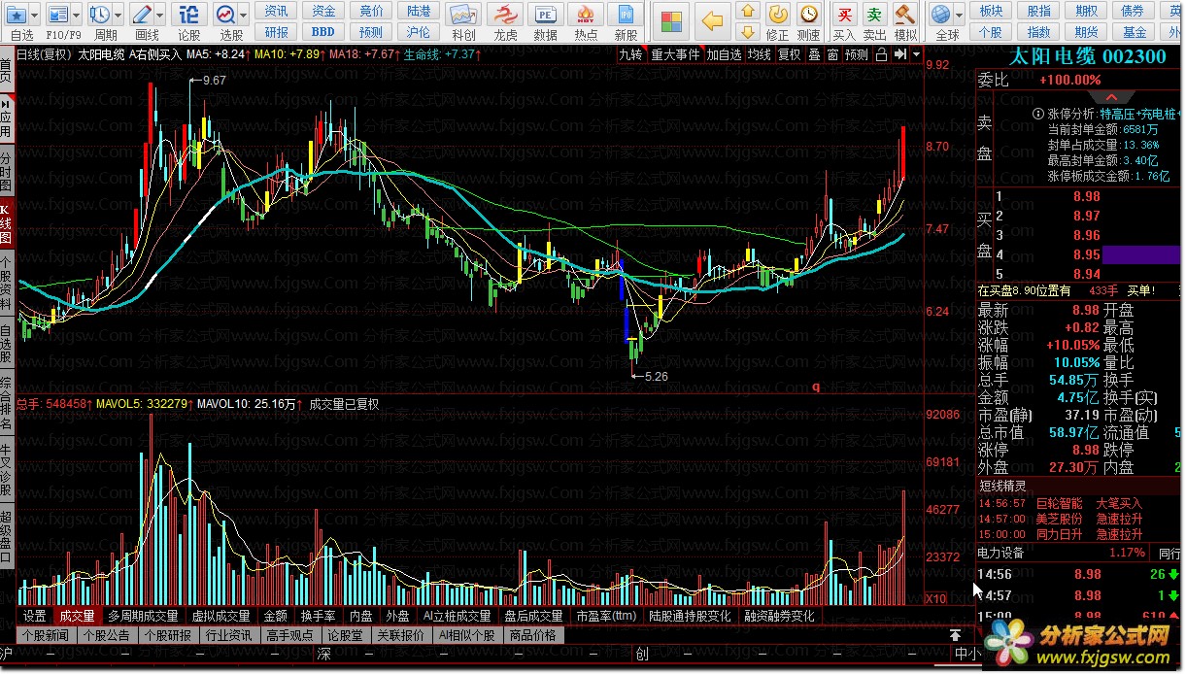Open the 科创 board icon
Image resolution: width=1186 pixels, height=674 pixels.
[x=463, y=15]
